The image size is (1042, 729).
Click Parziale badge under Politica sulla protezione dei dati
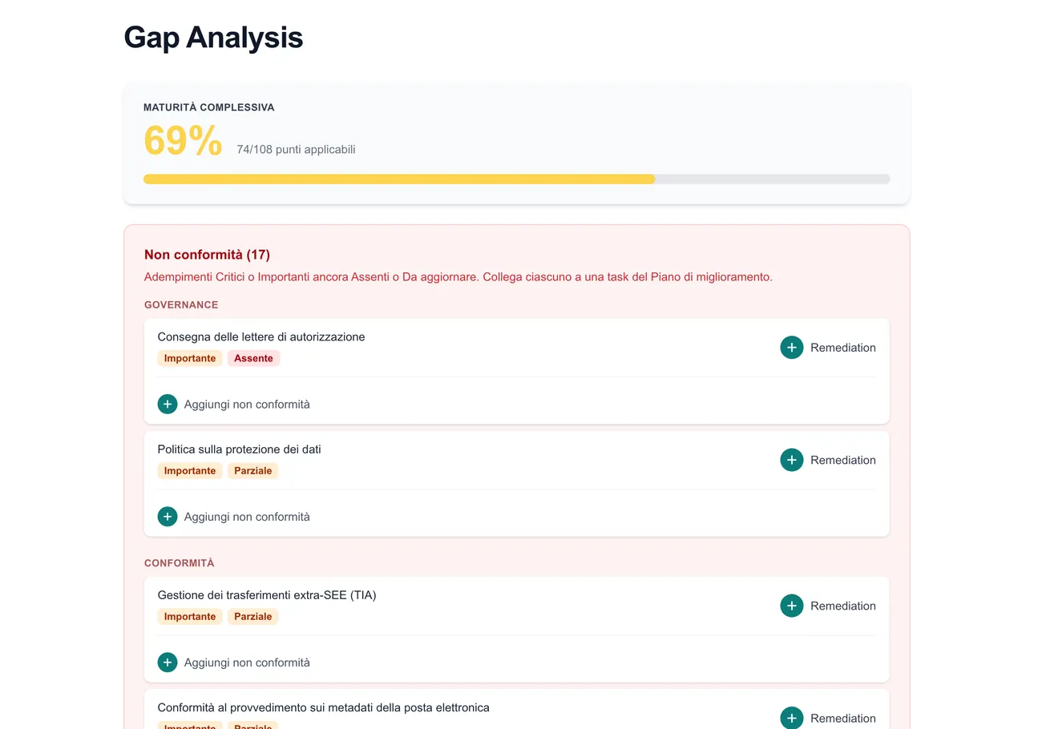point(252,471)
